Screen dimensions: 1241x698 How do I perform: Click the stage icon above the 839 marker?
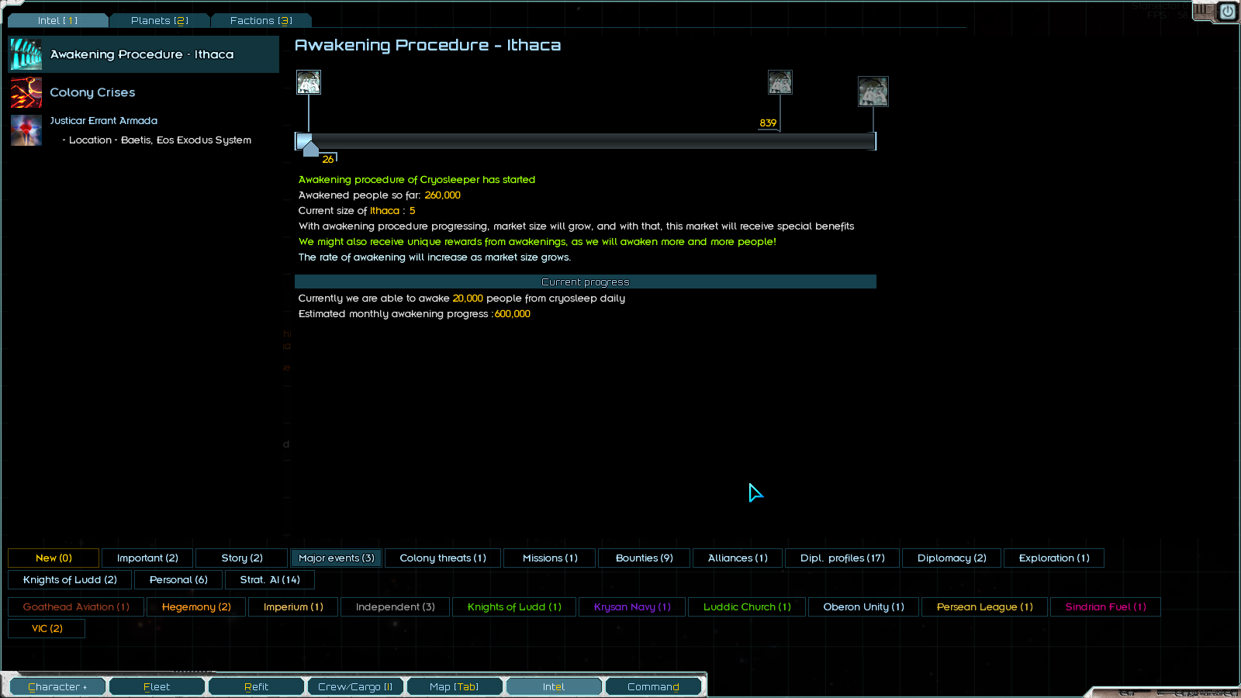pos(780,82)
